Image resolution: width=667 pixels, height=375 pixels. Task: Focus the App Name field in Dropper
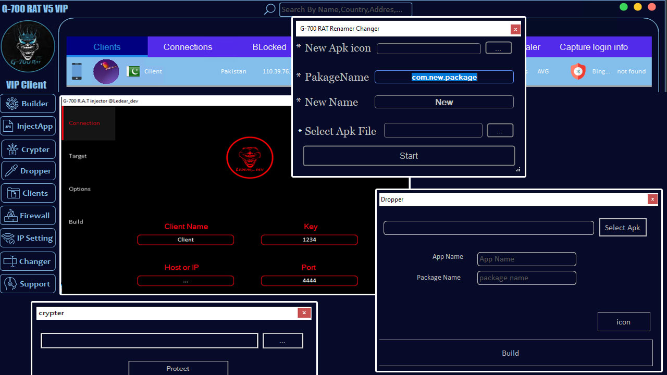526,259
